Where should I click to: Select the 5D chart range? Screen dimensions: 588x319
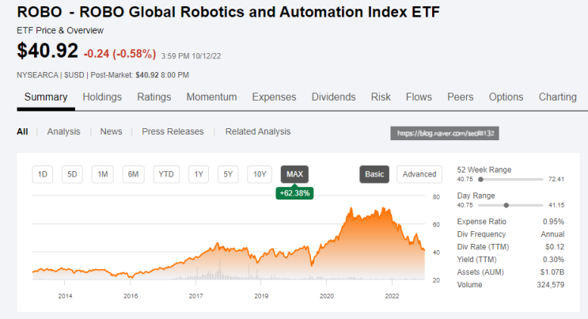(72, 174)
